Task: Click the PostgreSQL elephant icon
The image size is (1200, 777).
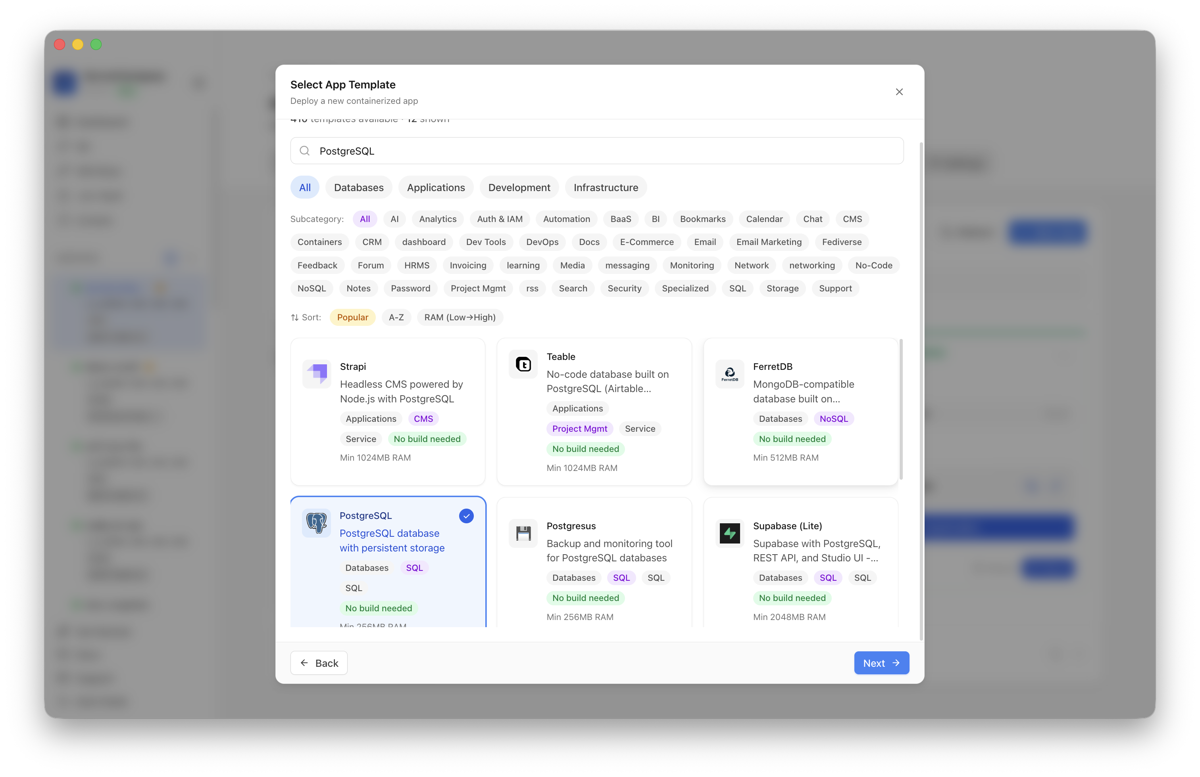Action: (x=316, y=523)
